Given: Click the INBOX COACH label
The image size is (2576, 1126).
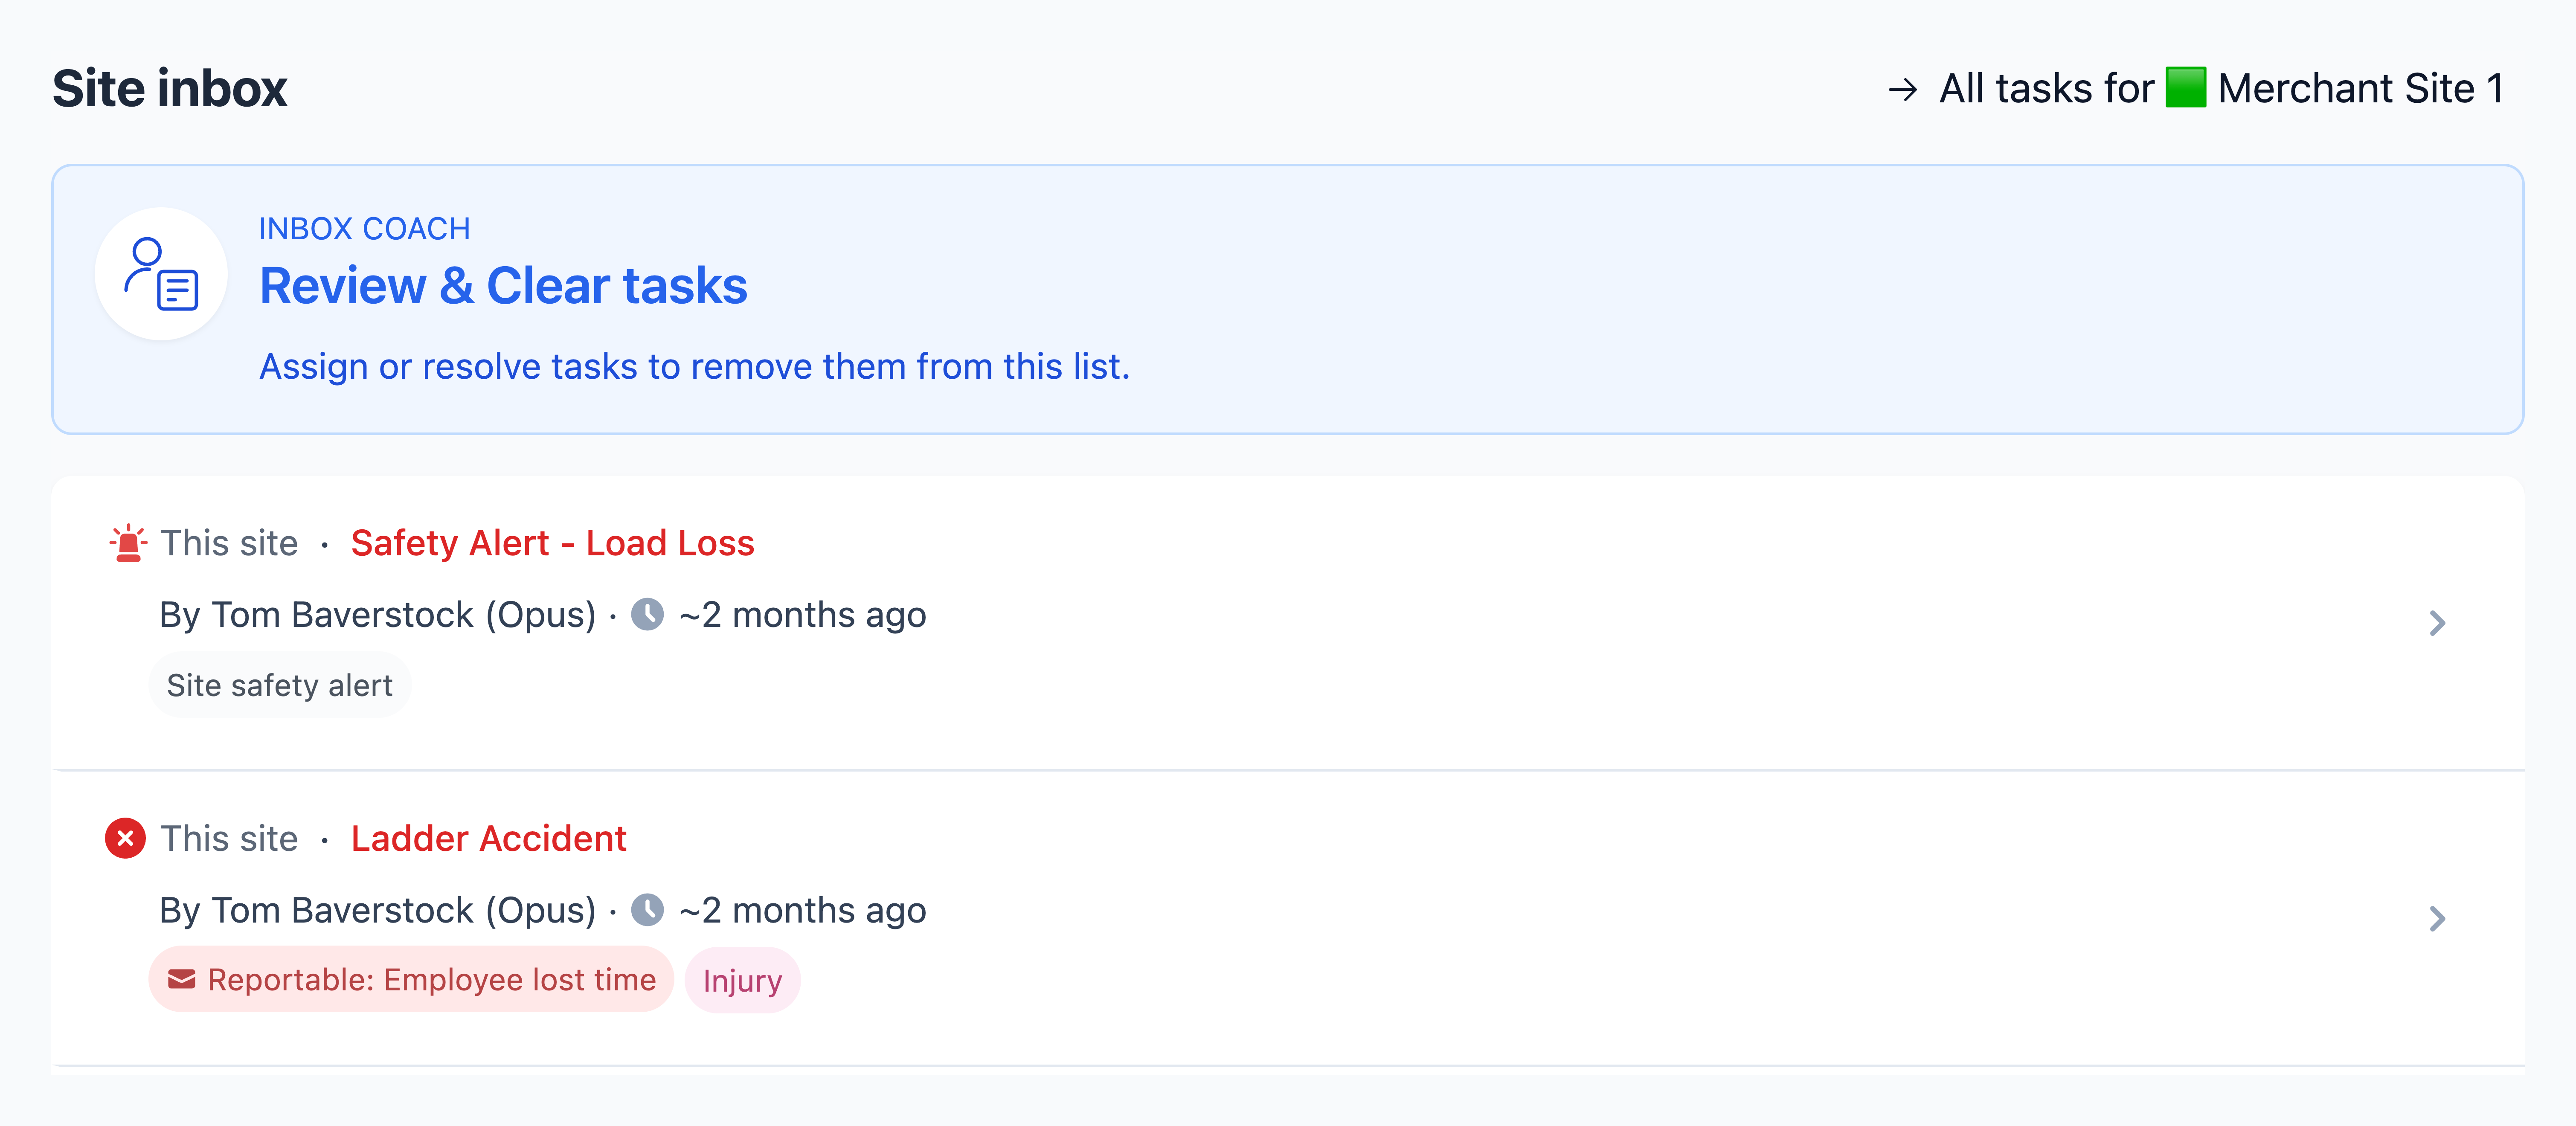Looking at the screenshot, I should pos(364,229).
